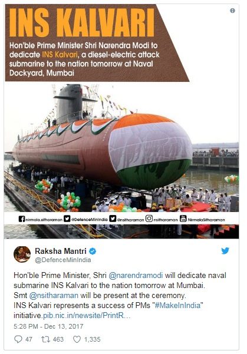
Task: Click the 463 retweet count
Action: pyautogui.click(x=58, y=339)
